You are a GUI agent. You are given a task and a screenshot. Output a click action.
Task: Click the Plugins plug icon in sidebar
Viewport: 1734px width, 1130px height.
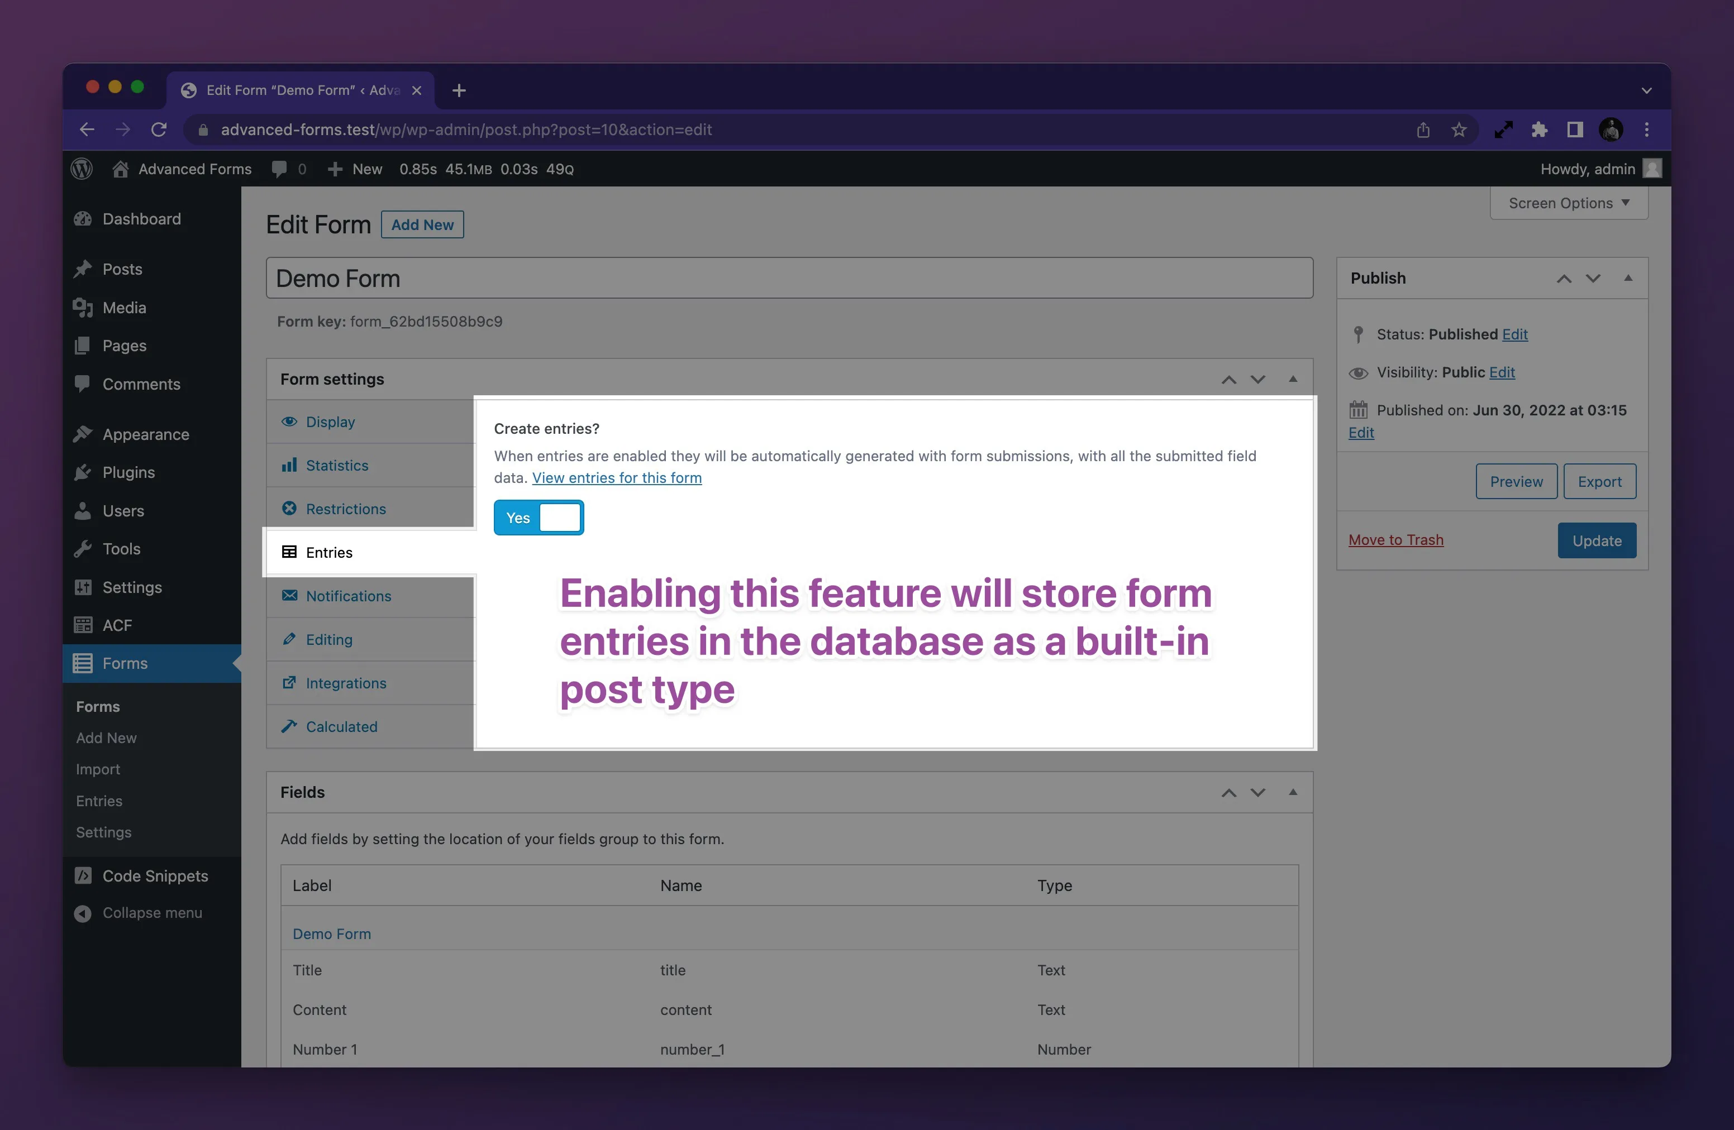click(83, 472)
